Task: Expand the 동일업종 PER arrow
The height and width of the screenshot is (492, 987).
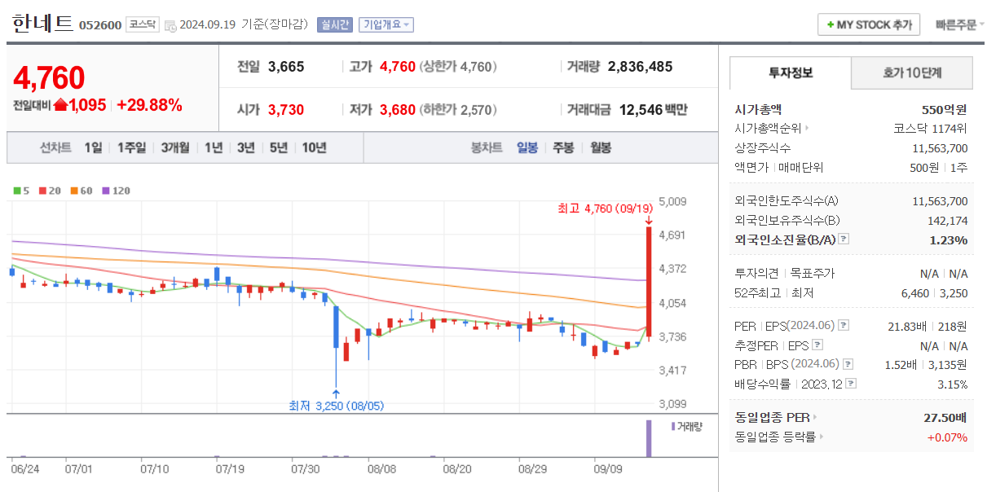Action: pos(814,418)
